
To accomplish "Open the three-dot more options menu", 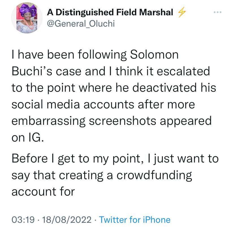I will point(218,12).
